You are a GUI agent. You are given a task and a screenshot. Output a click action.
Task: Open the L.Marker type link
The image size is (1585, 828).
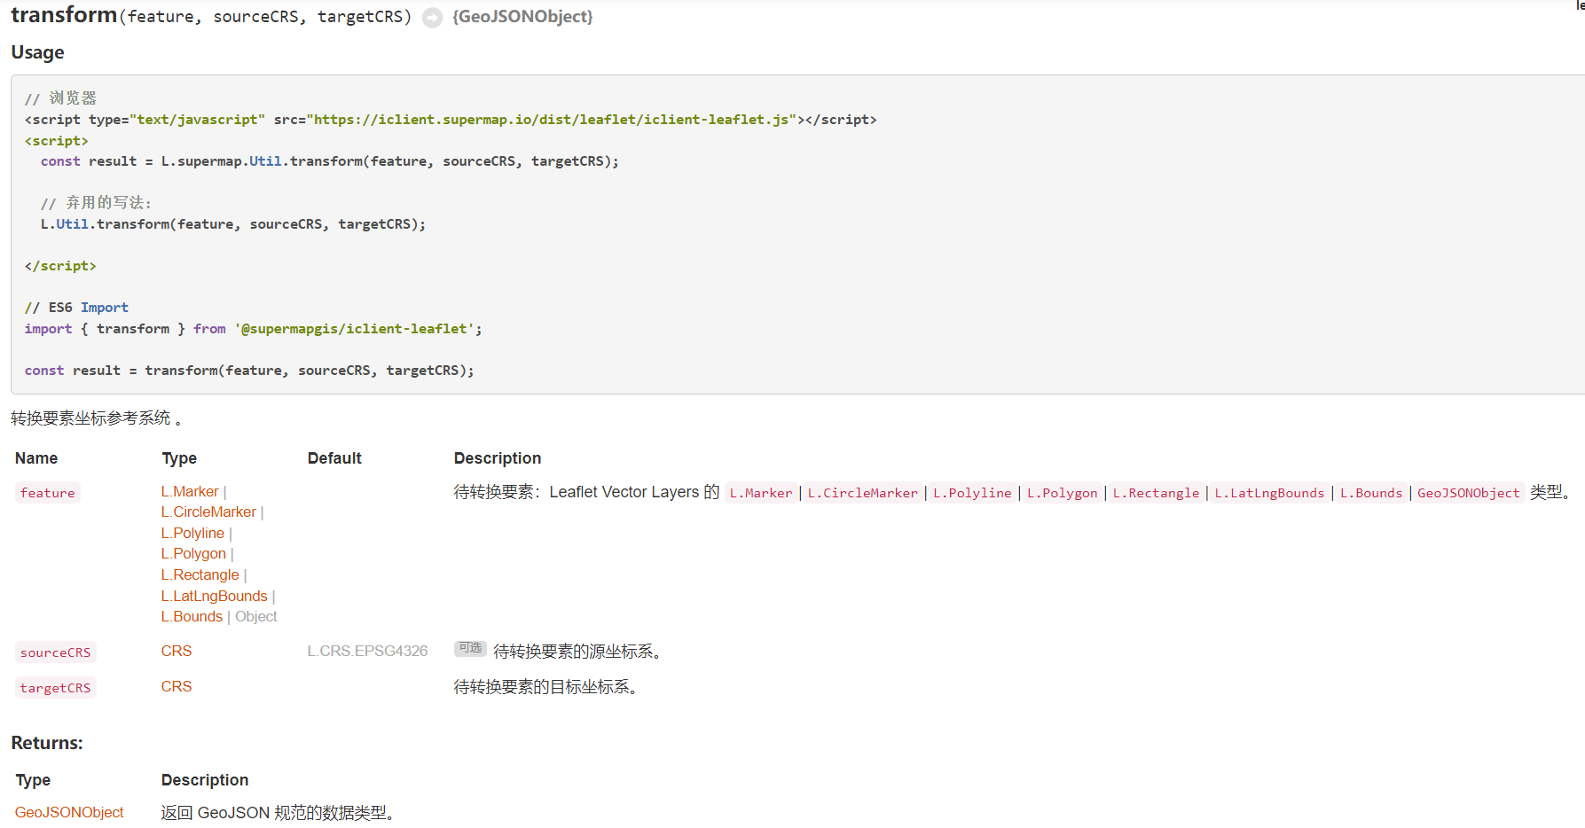click(190, 491)
